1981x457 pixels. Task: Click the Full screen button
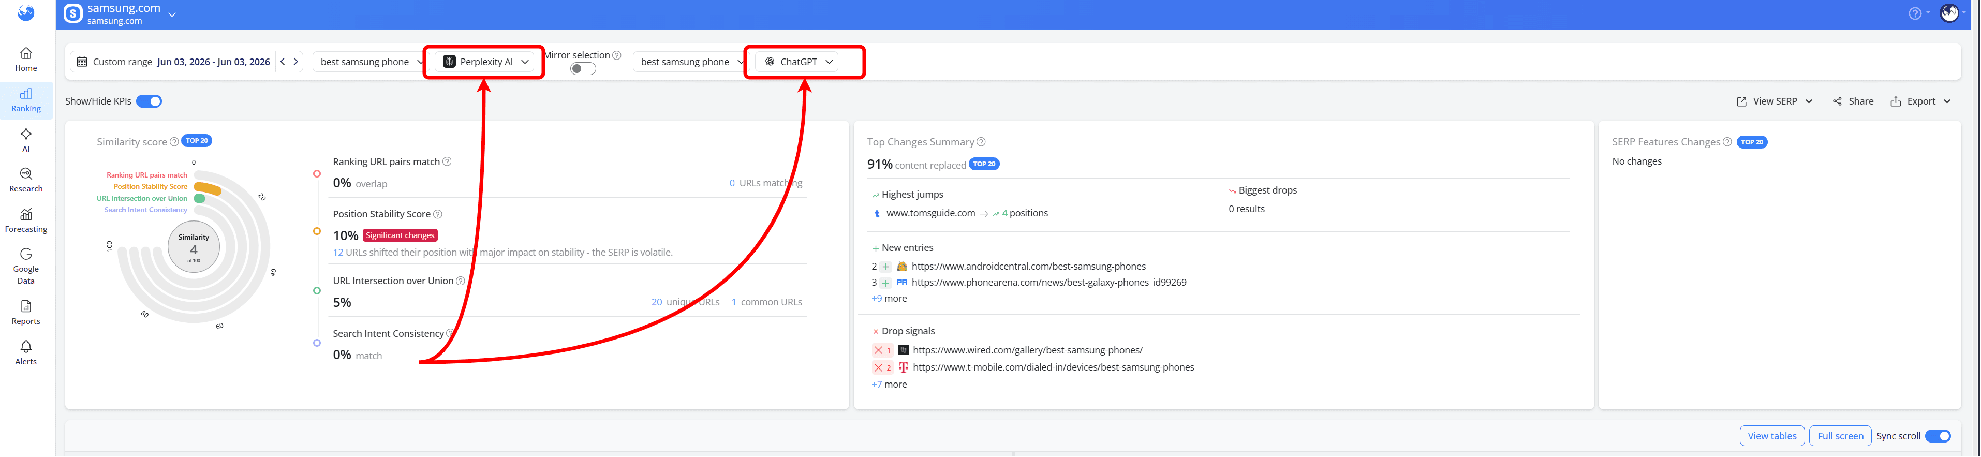point(1840,436)
